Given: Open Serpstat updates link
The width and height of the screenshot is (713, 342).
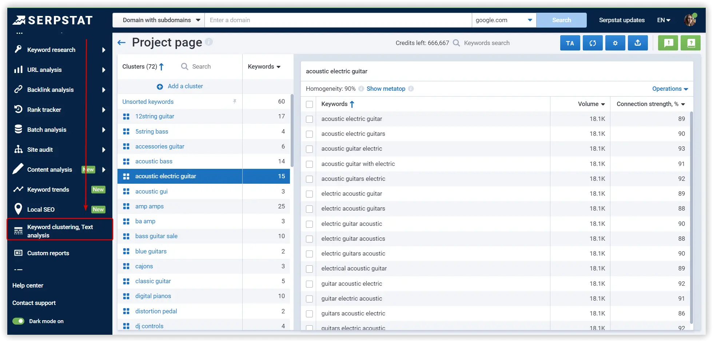Looking at the screenshot, I should [x=622, y=20].
